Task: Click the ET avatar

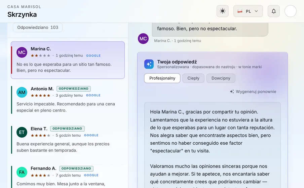Action: click(22, 132)
